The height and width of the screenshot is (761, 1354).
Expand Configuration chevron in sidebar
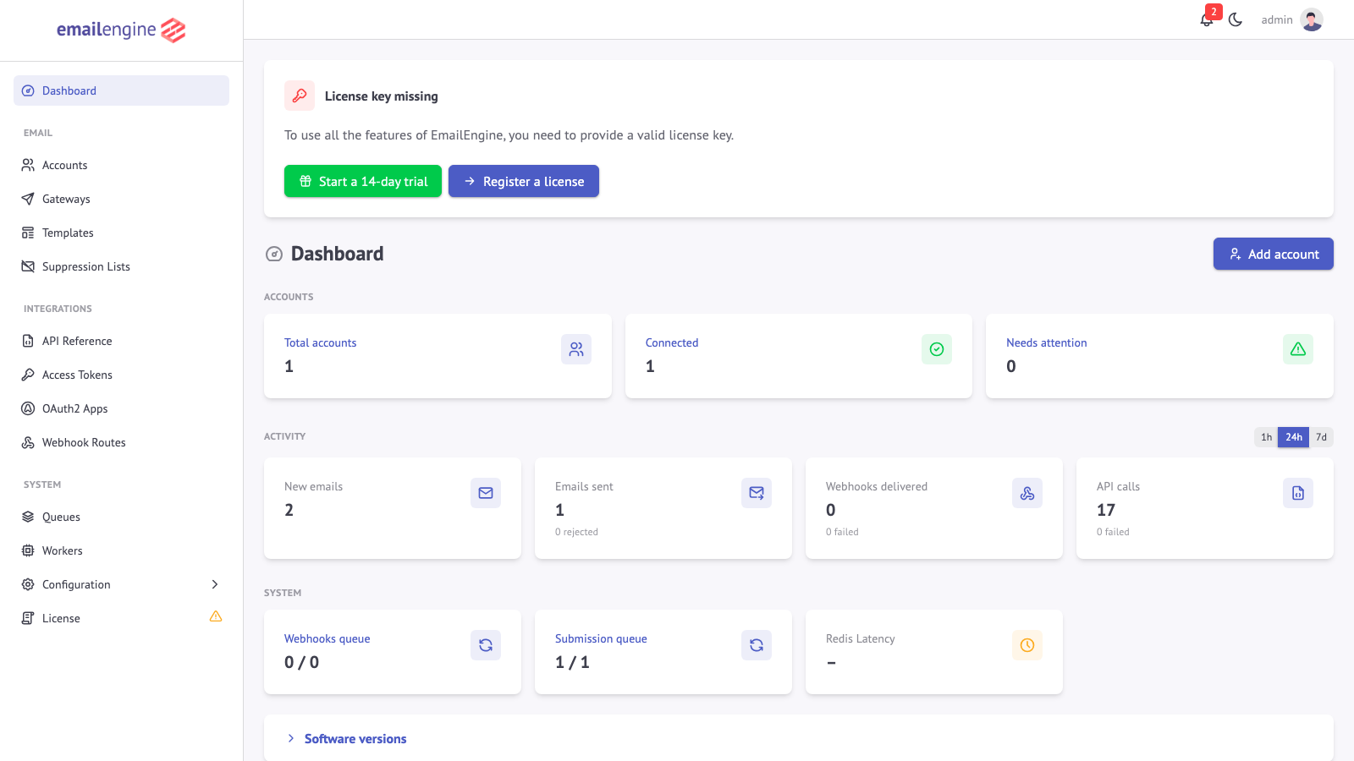pos(215,584)
